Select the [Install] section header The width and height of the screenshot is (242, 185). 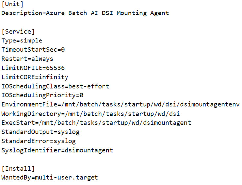[18, 169]
